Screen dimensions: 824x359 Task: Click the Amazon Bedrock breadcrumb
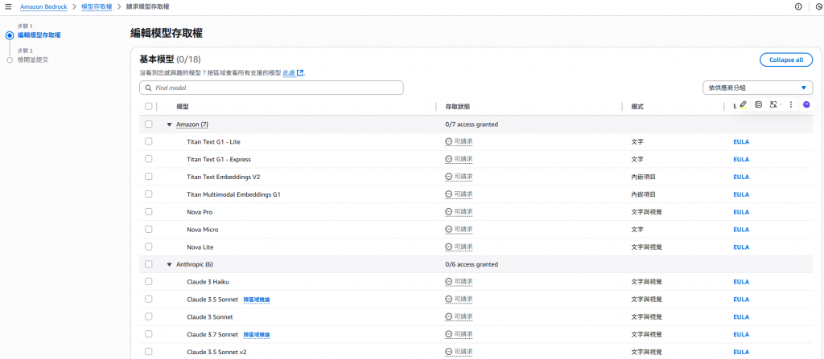pyautogui.click(x=43, y=6)
